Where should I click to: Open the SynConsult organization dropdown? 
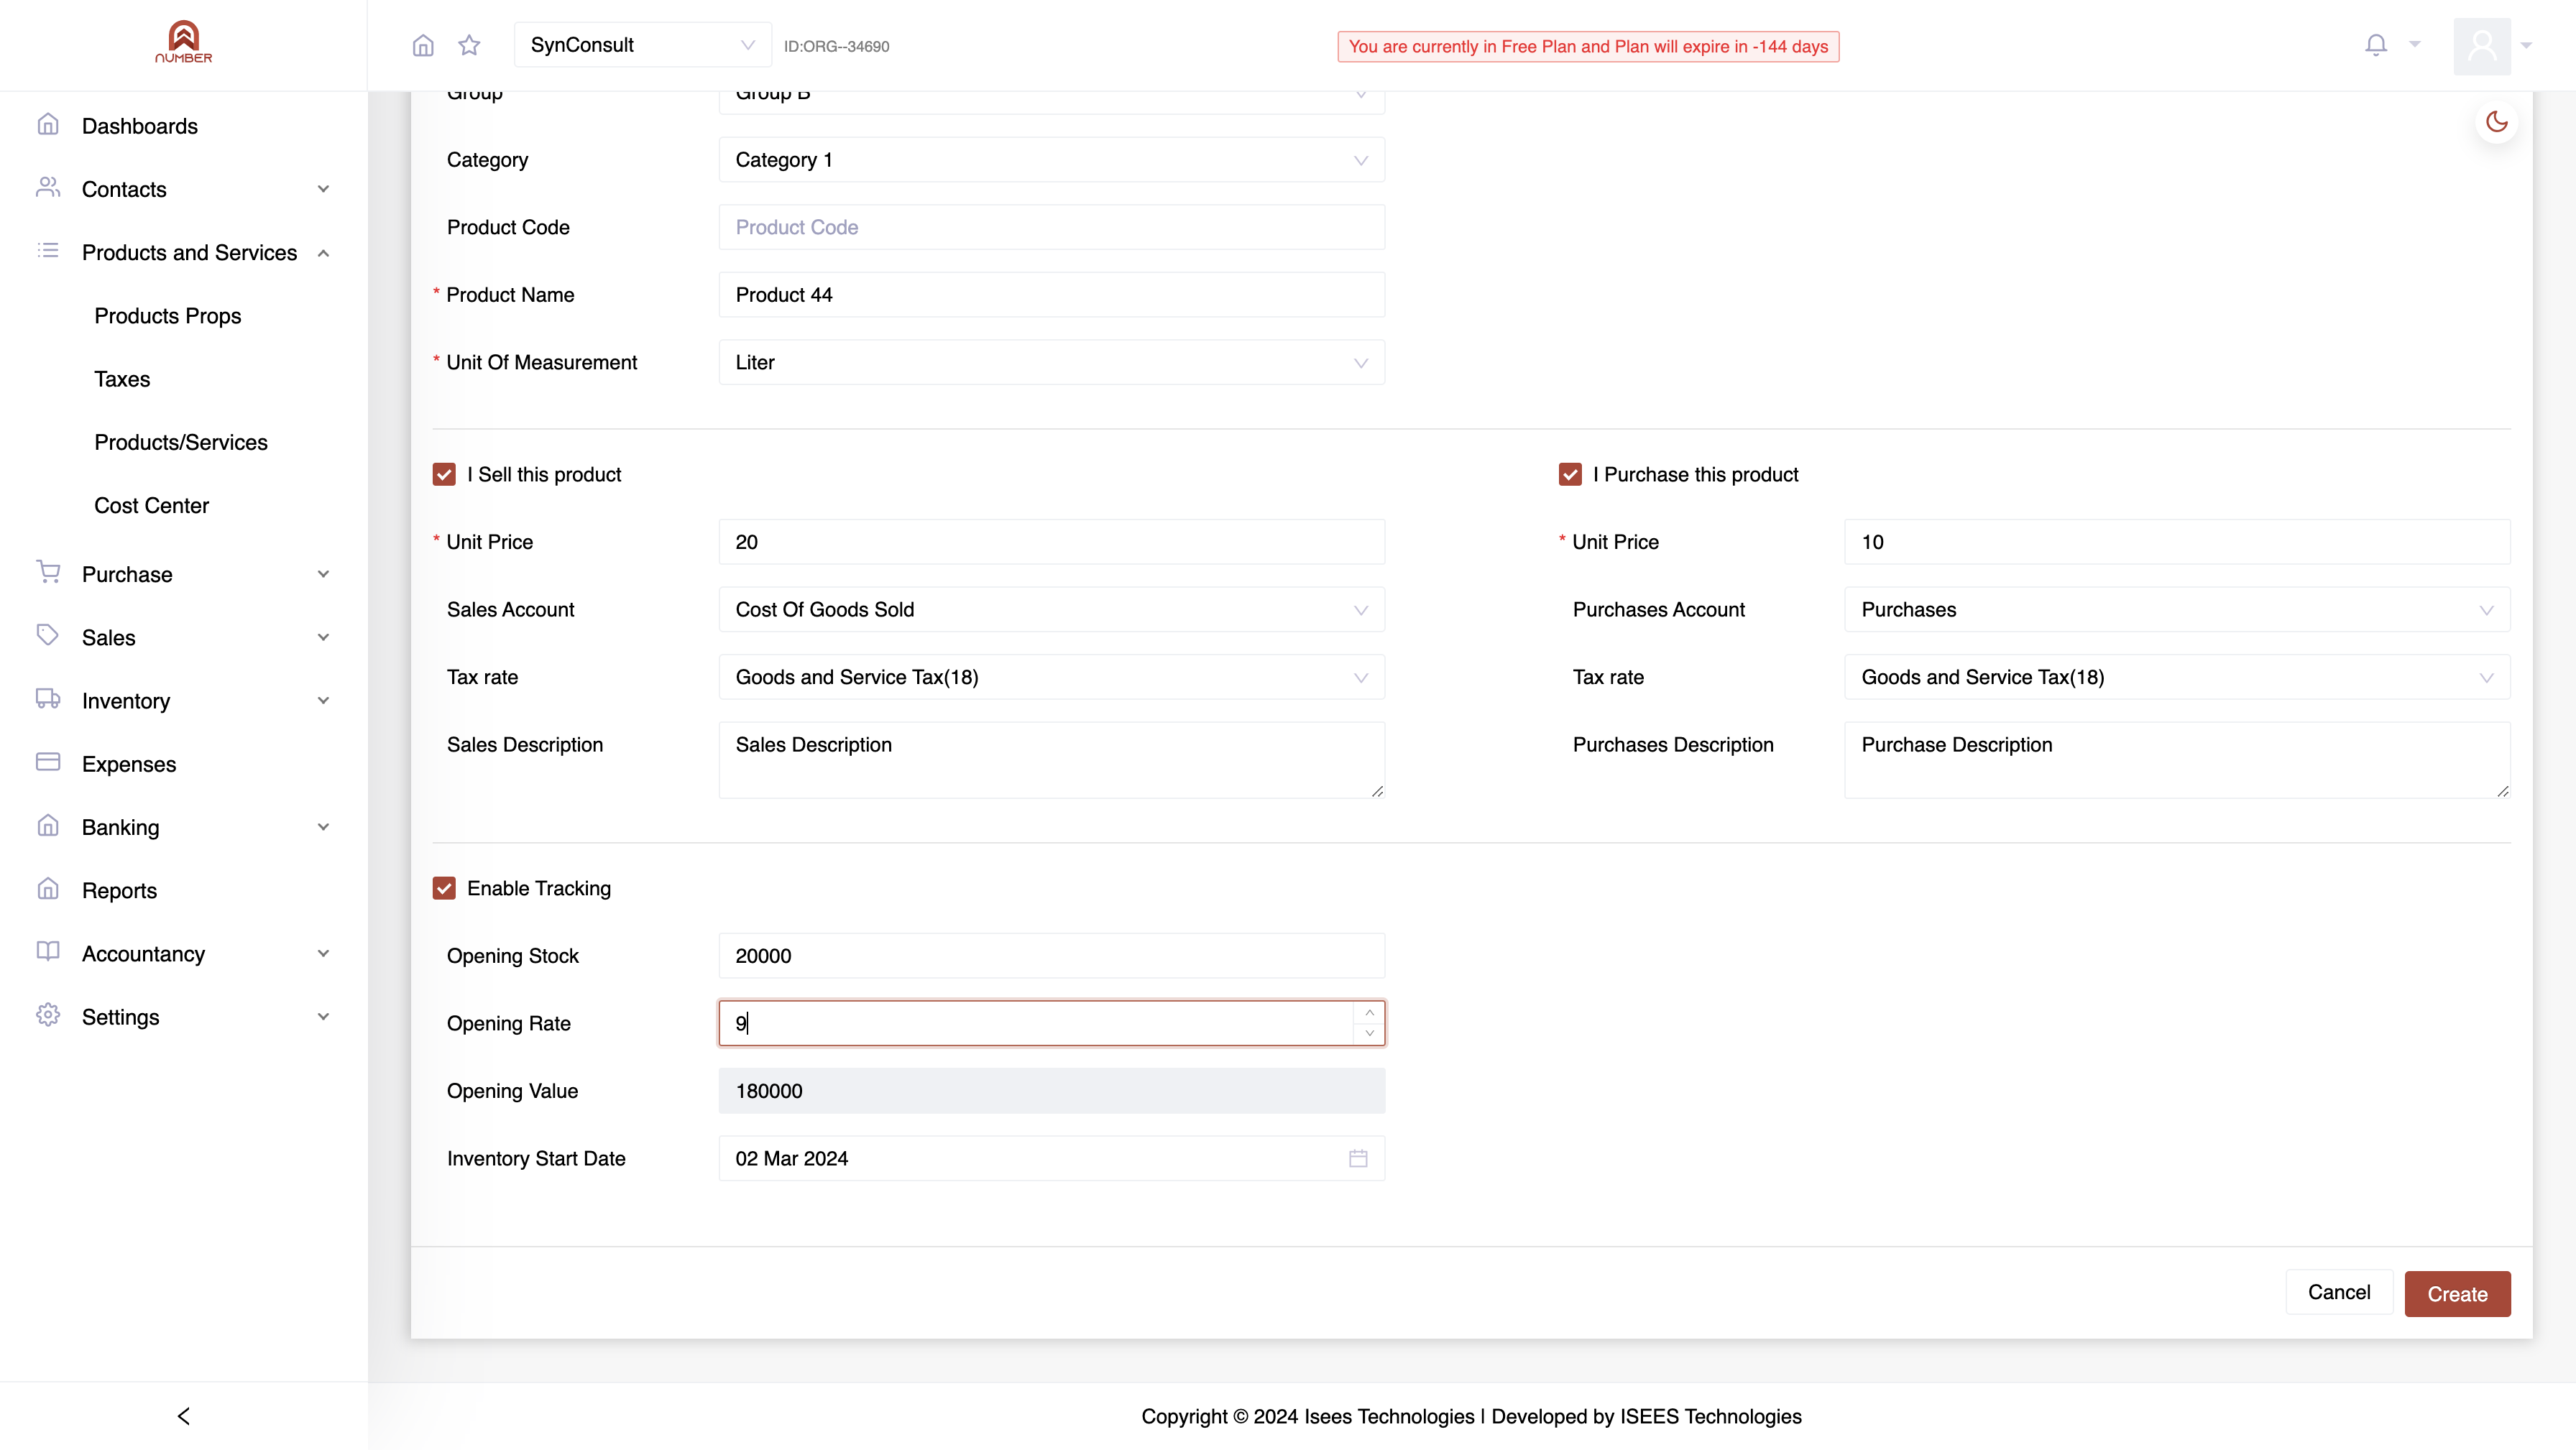tap(642, 45)
